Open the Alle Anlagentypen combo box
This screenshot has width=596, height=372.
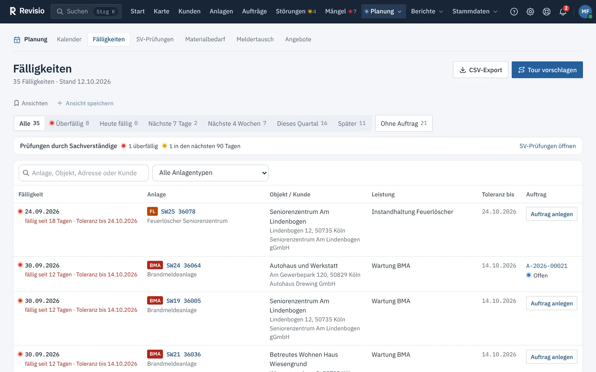pos(210,173)
